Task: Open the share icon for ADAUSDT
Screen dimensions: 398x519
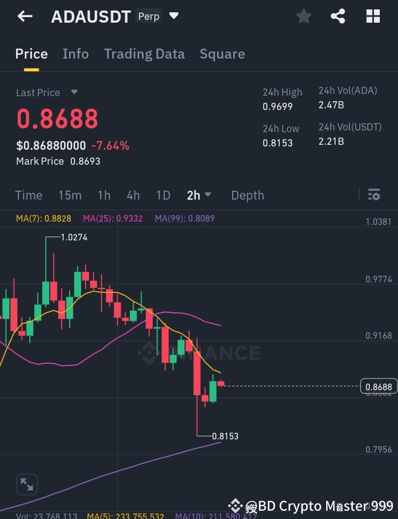Action: [x=338, y=16]
